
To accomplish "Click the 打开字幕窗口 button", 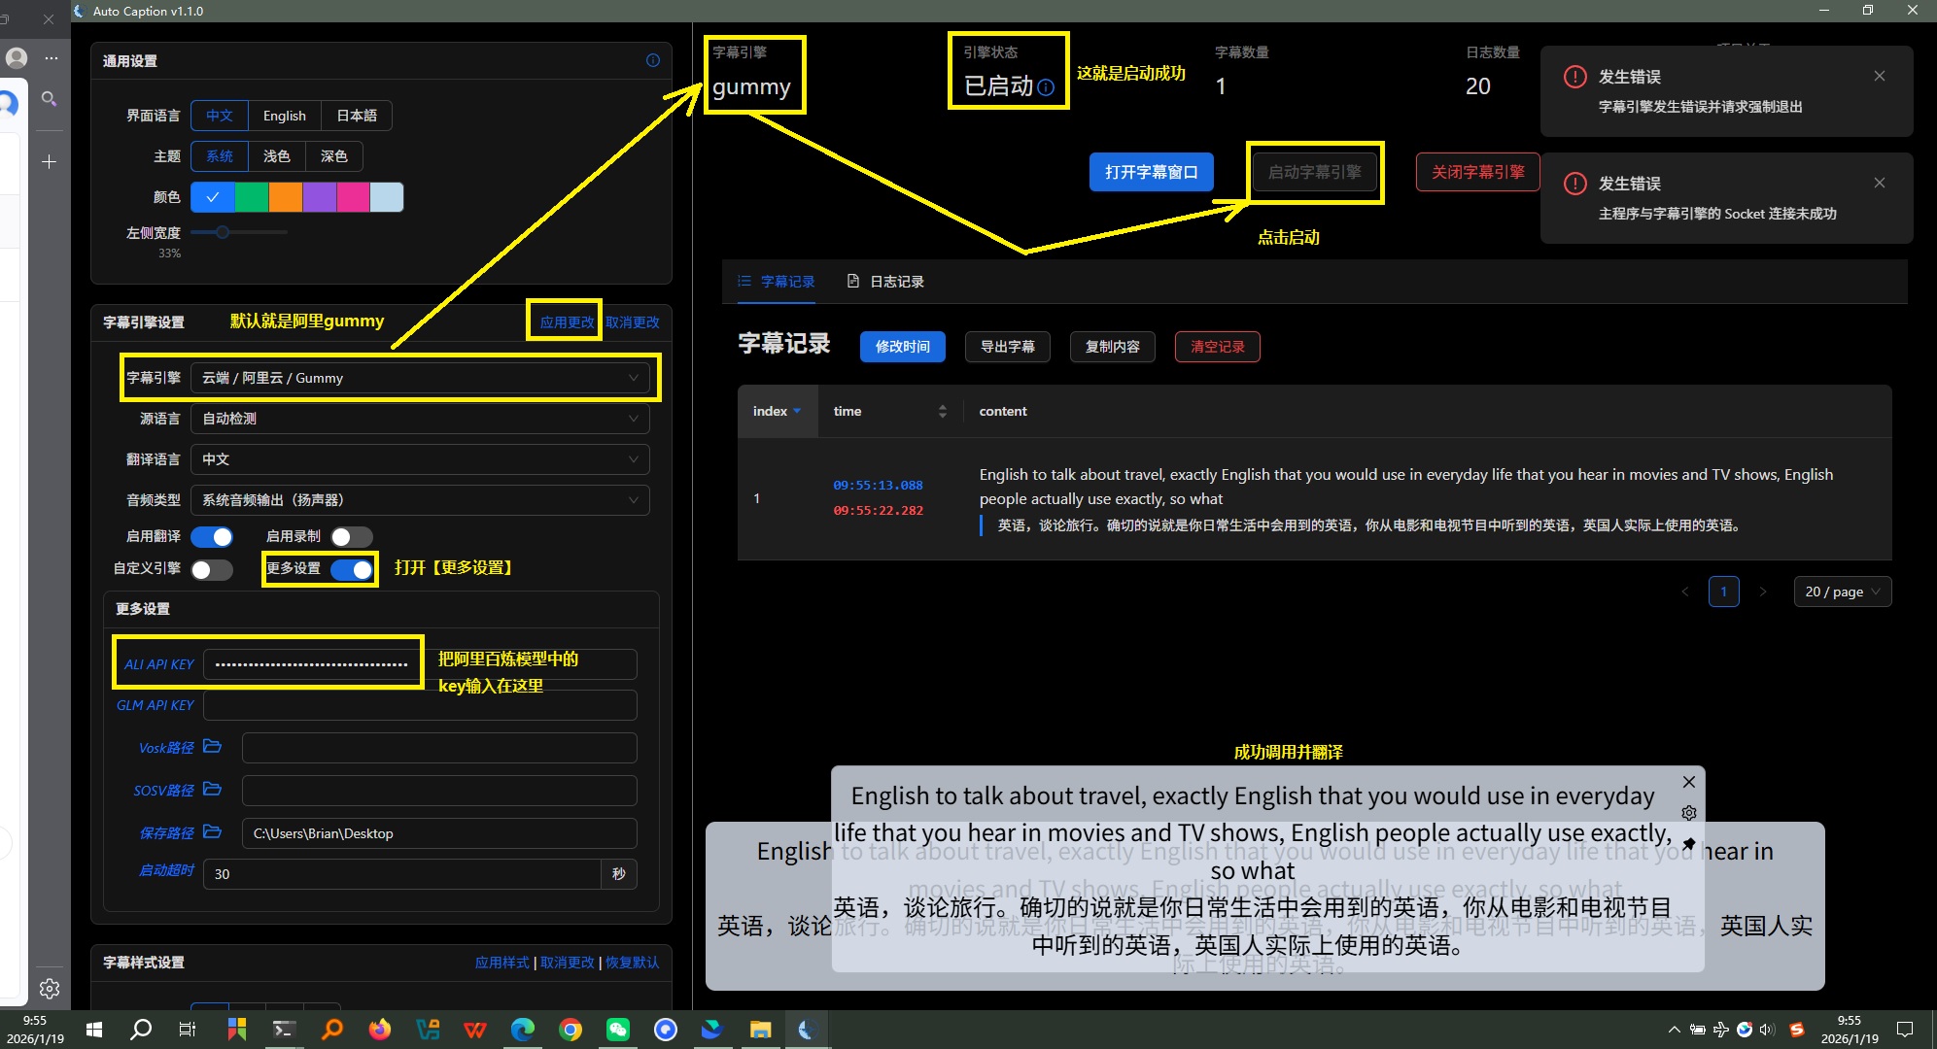I will pyautogui.click(x=1151, y=172).
